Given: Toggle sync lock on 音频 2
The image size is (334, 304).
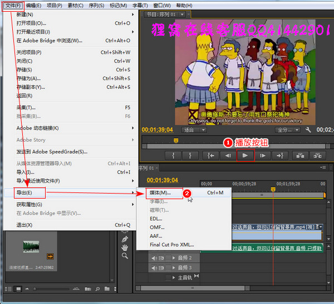Looking at the screenshot, I should click(161, 258).
